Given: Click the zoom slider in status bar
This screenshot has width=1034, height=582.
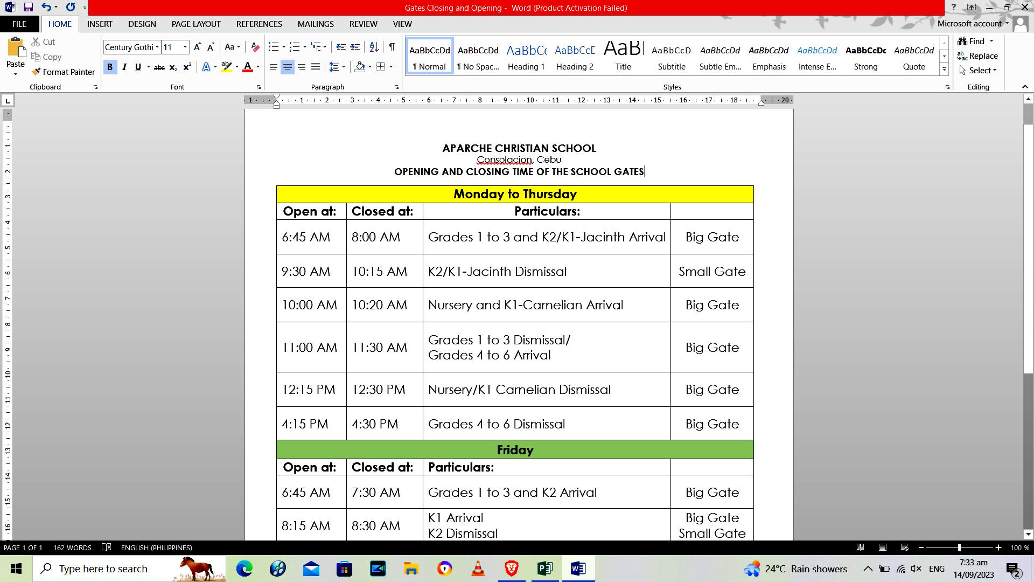Looking at the screenshot, I should pos(959,548).
